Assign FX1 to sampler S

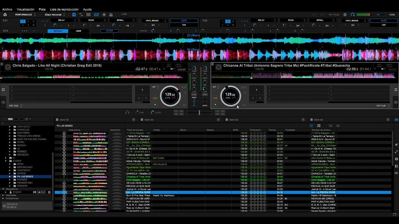click(x=33, y=21)
